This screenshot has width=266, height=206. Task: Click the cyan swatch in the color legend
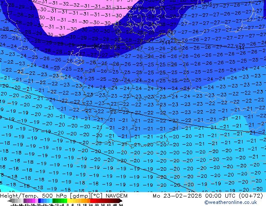(51, 201)
